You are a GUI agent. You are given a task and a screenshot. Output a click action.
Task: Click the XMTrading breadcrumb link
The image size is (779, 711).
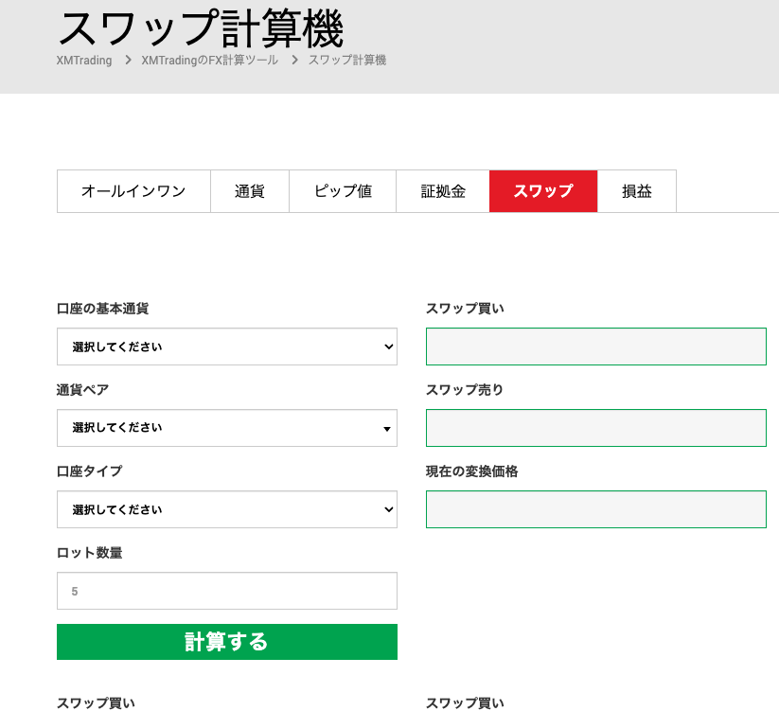[x=84, y=61]
